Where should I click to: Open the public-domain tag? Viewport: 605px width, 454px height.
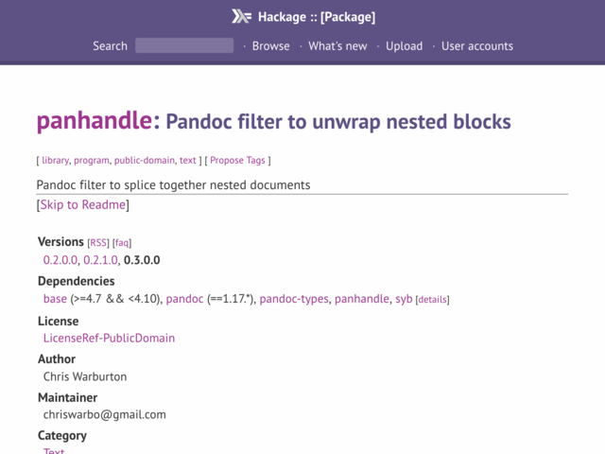pos(145,160)
